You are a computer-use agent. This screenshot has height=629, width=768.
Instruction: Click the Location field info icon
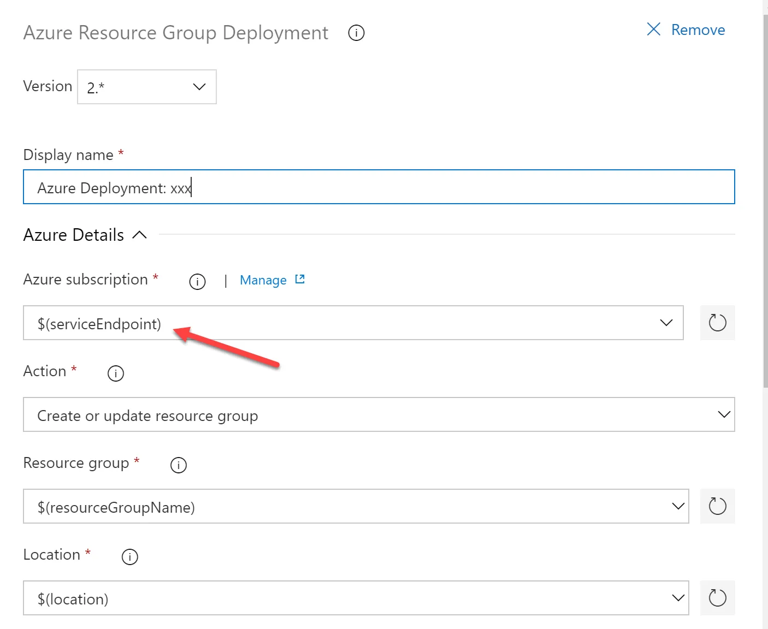pos(129,557)
